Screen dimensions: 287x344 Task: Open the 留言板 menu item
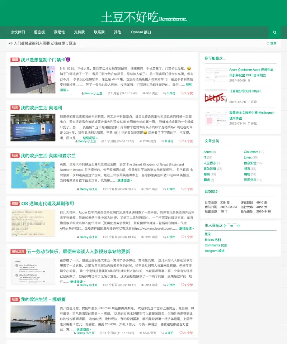tap(39, 32)
